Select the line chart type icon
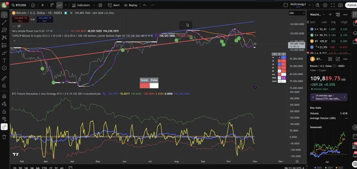This screenshot has height=169, width=357. coord(60,5)
